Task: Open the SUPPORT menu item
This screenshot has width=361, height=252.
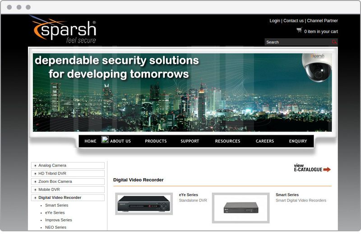Action: (x=190, y=141)
